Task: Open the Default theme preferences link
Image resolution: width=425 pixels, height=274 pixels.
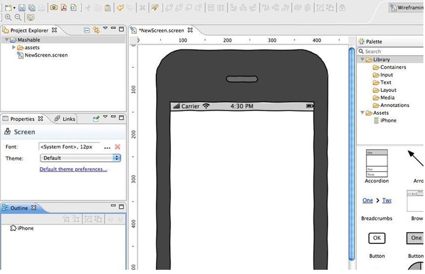Action: pos(73,169)
